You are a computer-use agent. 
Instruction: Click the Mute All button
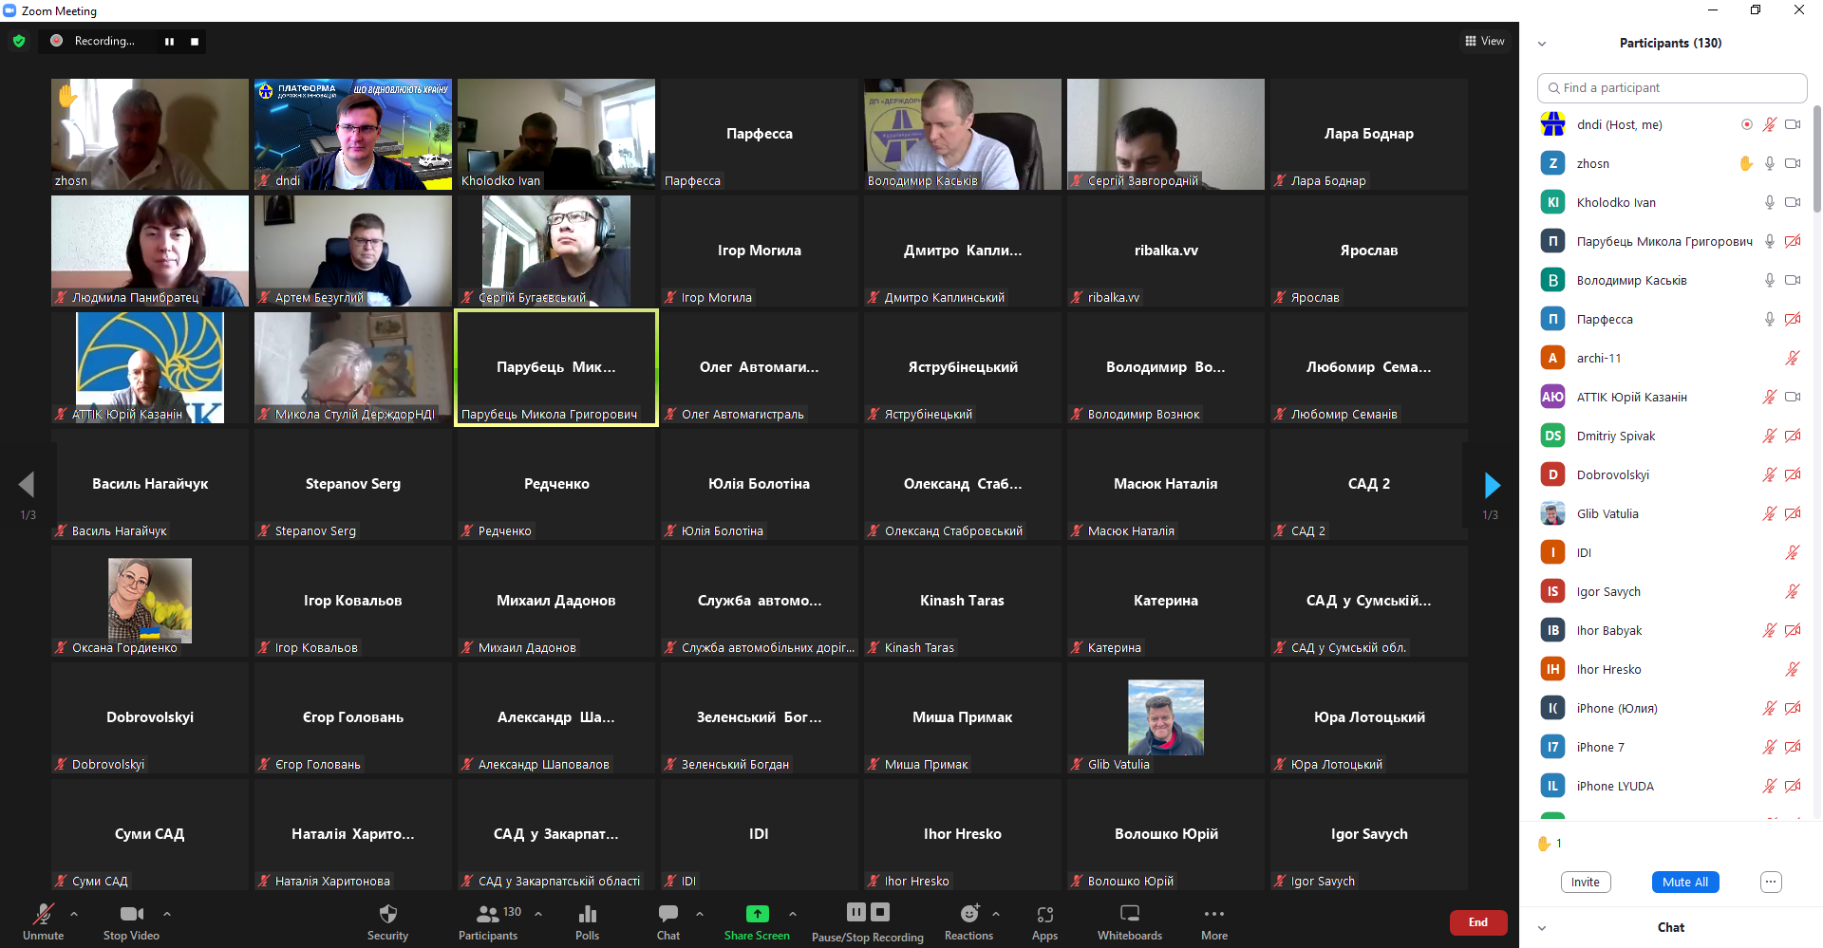click(x=1684, y=882)
